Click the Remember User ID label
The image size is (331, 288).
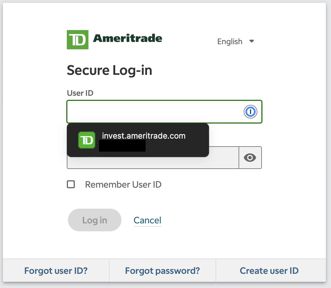click(x=123, y=185)
